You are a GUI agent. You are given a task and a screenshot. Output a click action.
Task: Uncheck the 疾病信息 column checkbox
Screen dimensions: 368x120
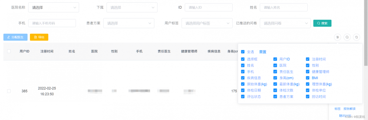(243, 78)
